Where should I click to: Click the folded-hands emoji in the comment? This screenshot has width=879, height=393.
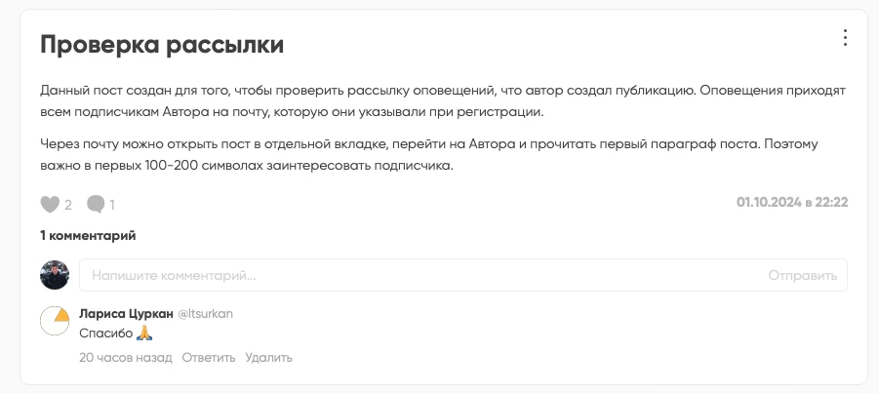(144, 333)
